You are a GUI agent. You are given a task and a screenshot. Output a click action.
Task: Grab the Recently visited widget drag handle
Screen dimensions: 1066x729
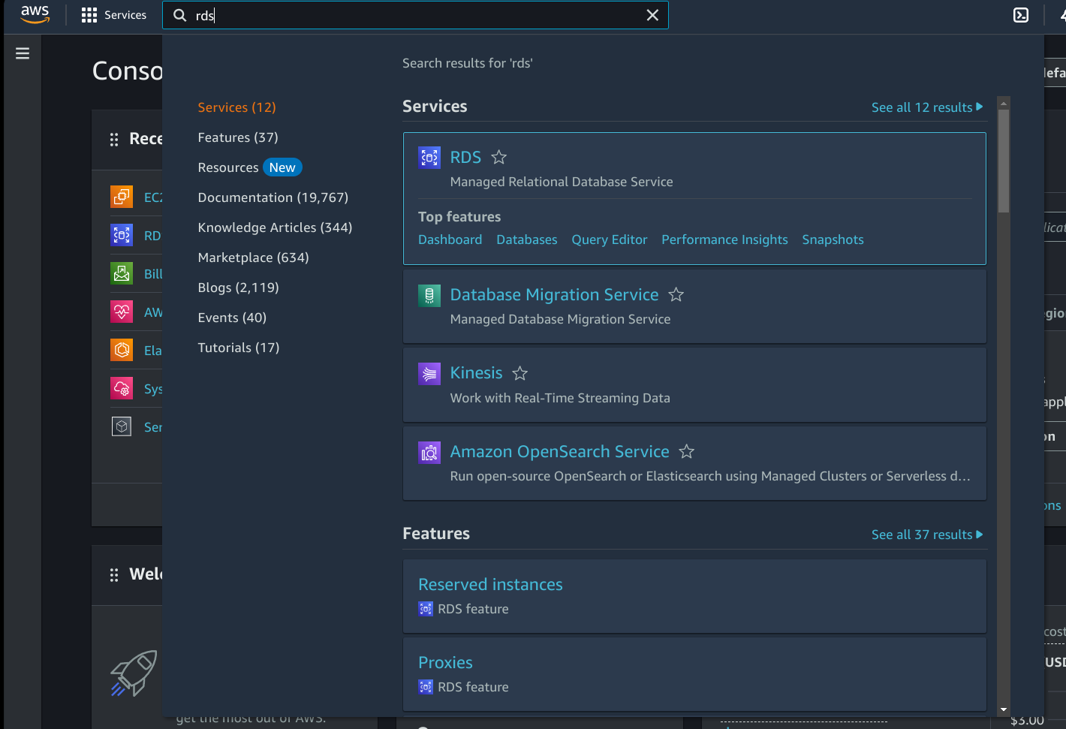[x=114, y=139]
